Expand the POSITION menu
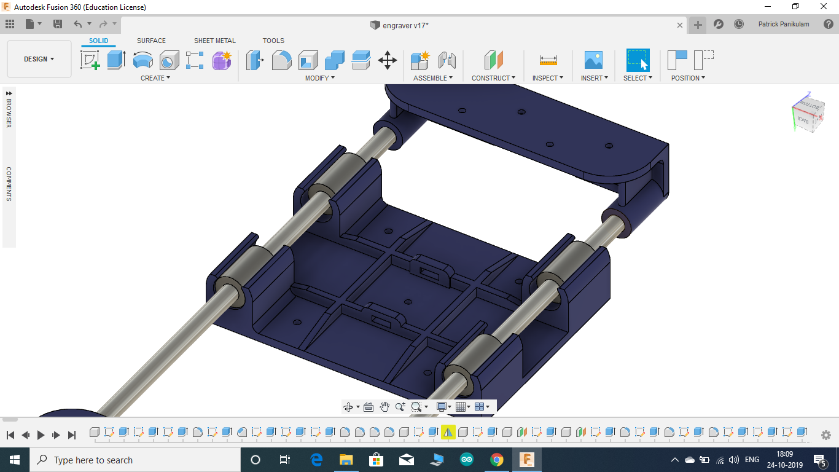Viewport: 839px width, 472px height. click(x=688, y=78)
